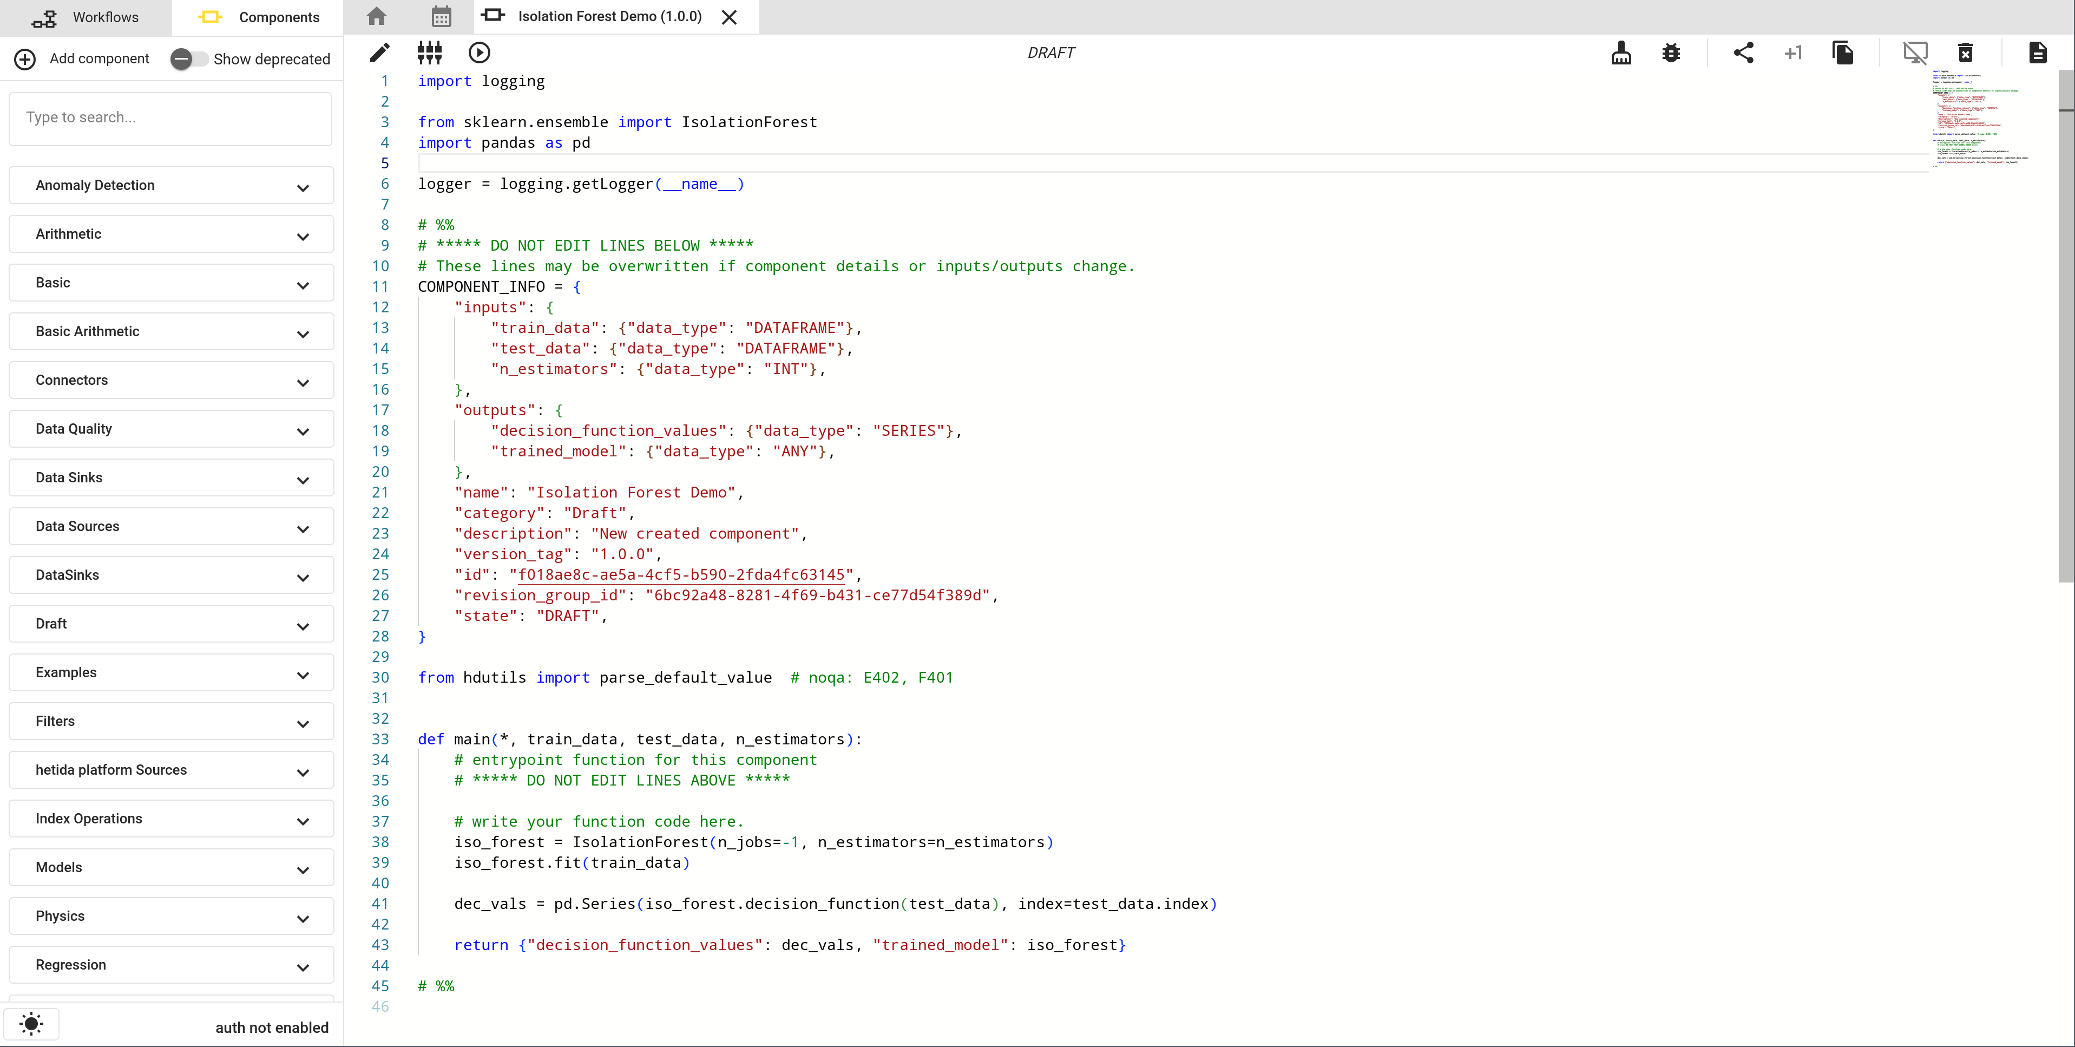This screenshot has width=2075, height=1047.
Task: Toggle the light/dark theme sun icon
Action: (31, 1024)
